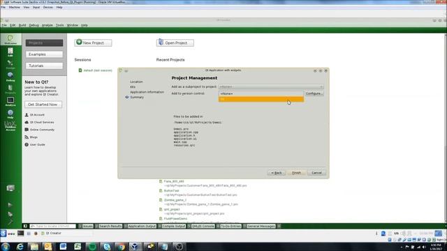The image size is (447, 251).
Task: Select the Projects tab on Welcome page
Action: (x=44, y=43)
